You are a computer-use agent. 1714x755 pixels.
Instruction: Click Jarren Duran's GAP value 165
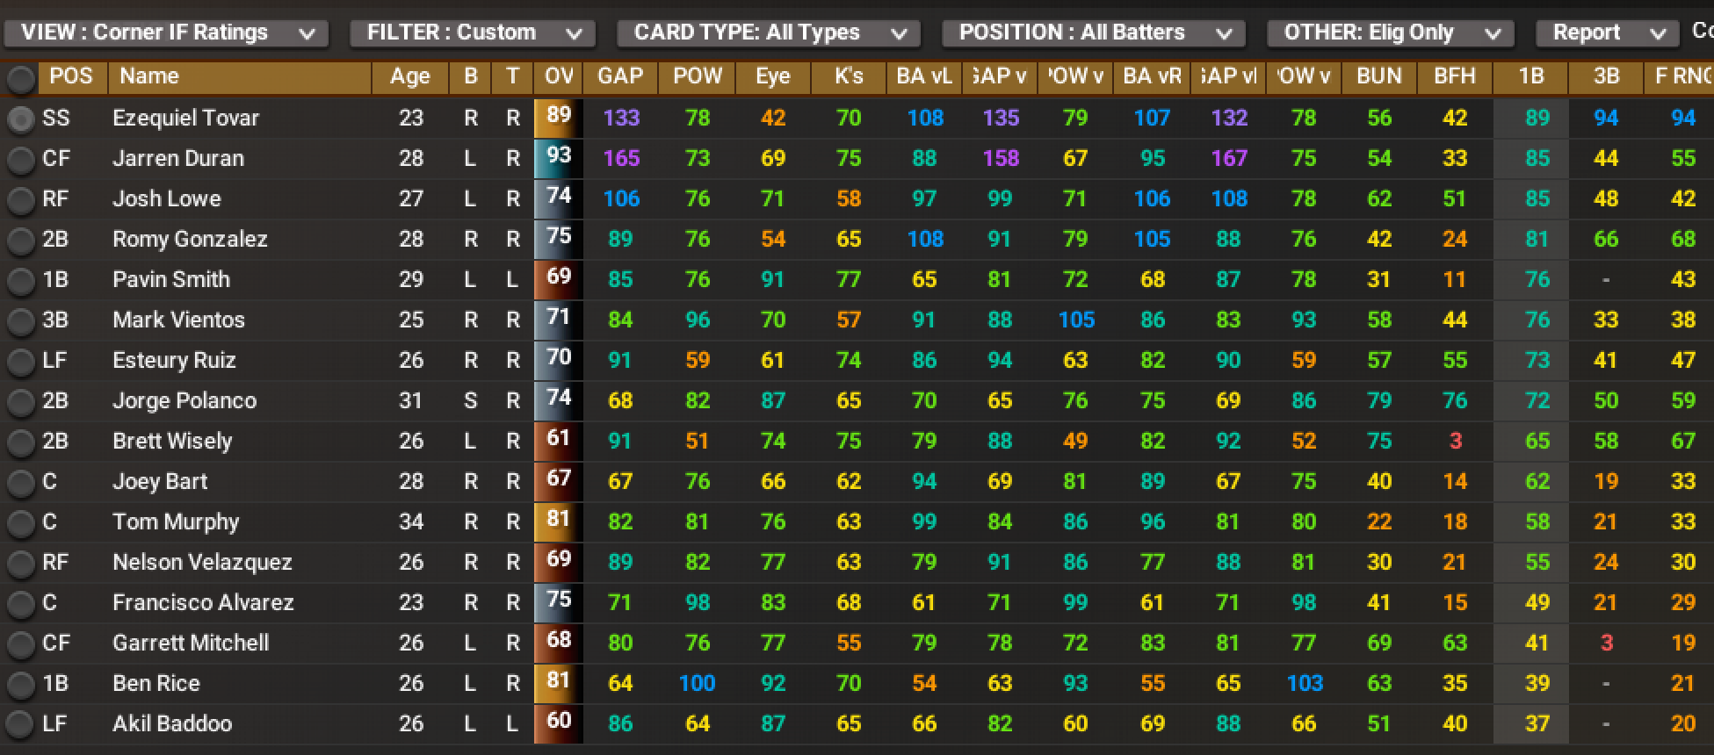(x=621, y=159)
